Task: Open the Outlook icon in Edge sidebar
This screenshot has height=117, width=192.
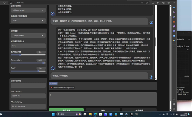Action: click(174, 35)
